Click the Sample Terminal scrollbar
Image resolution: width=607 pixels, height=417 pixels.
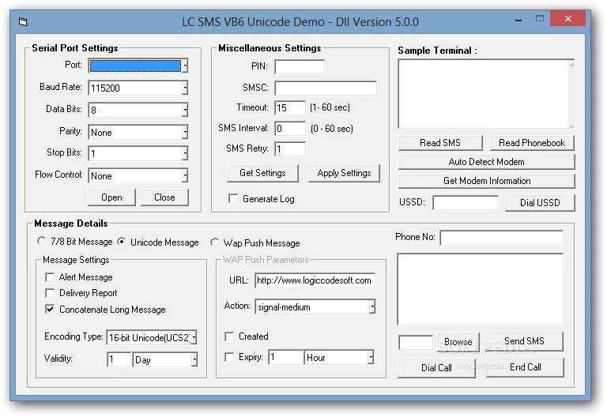click(571, 94)
